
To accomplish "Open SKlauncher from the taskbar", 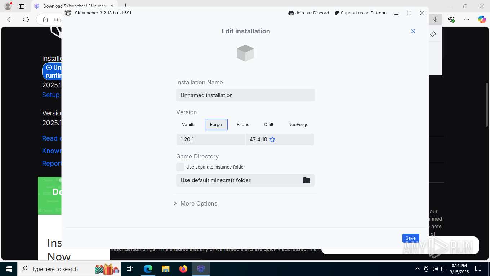I will tap(201, 269).
